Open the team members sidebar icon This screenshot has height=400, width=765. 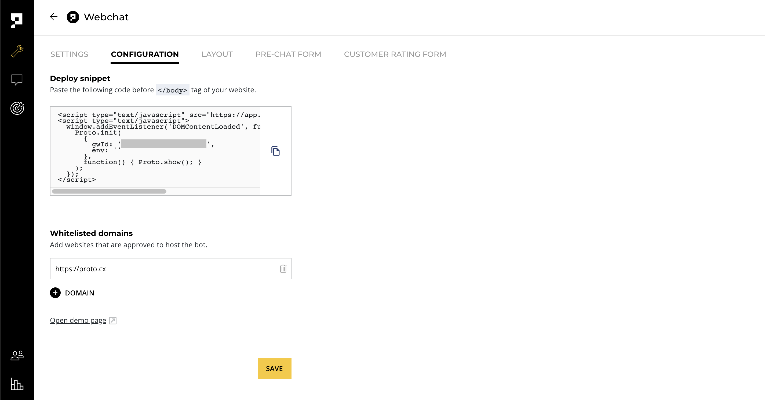[x=17, y=355]
